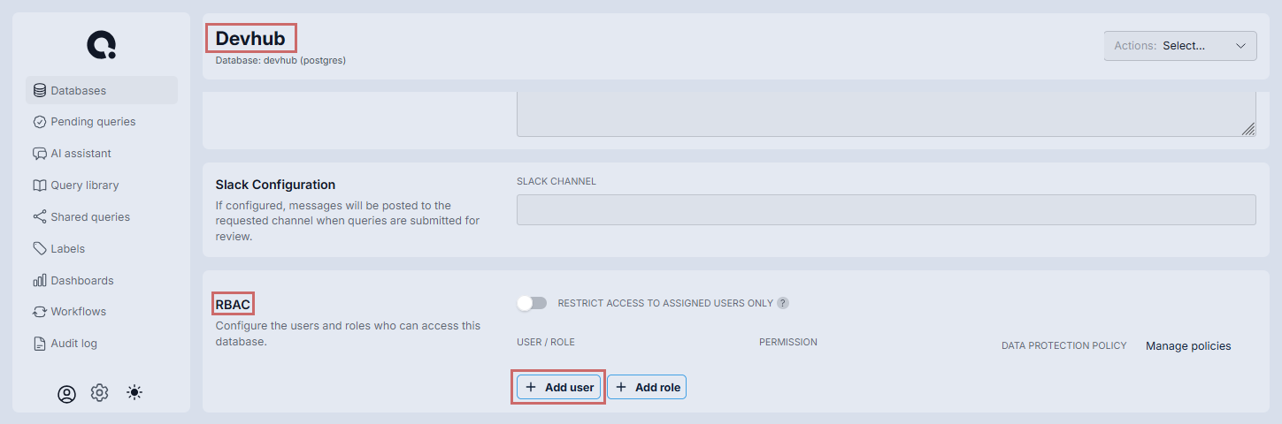The image size is (1282, 424).
Task: Click the app logo in the sidebar
Action: click(x=101, y=45)
